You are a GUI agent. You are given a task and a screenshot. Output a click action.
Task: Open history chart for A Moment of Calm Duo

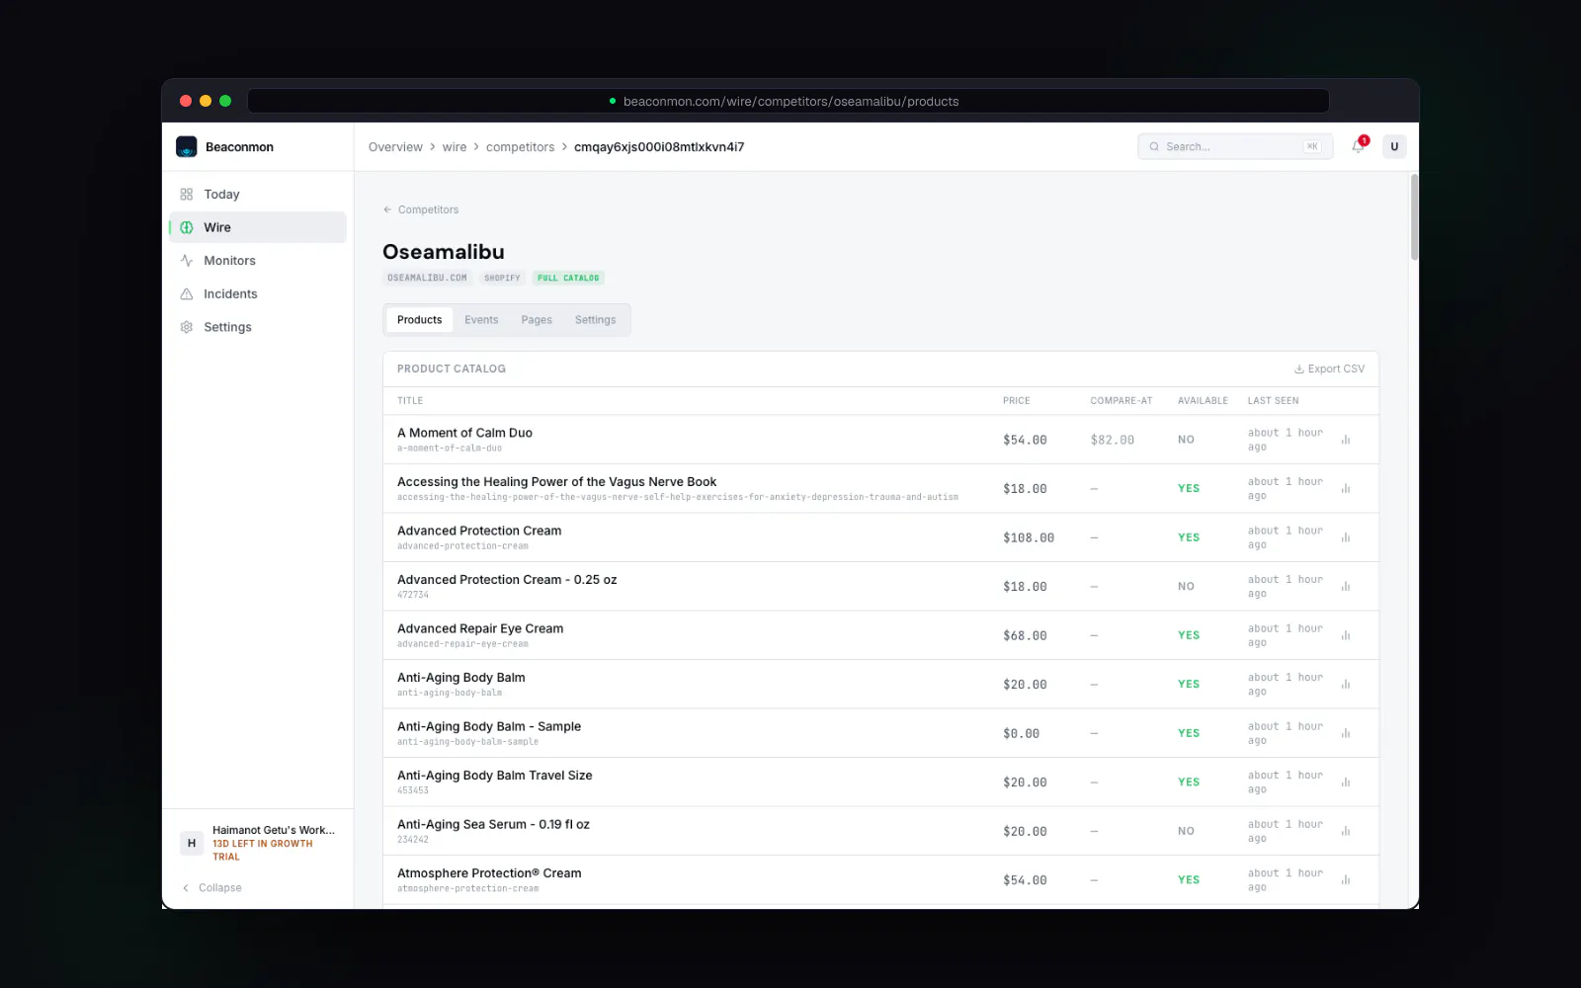(1346, 440)
